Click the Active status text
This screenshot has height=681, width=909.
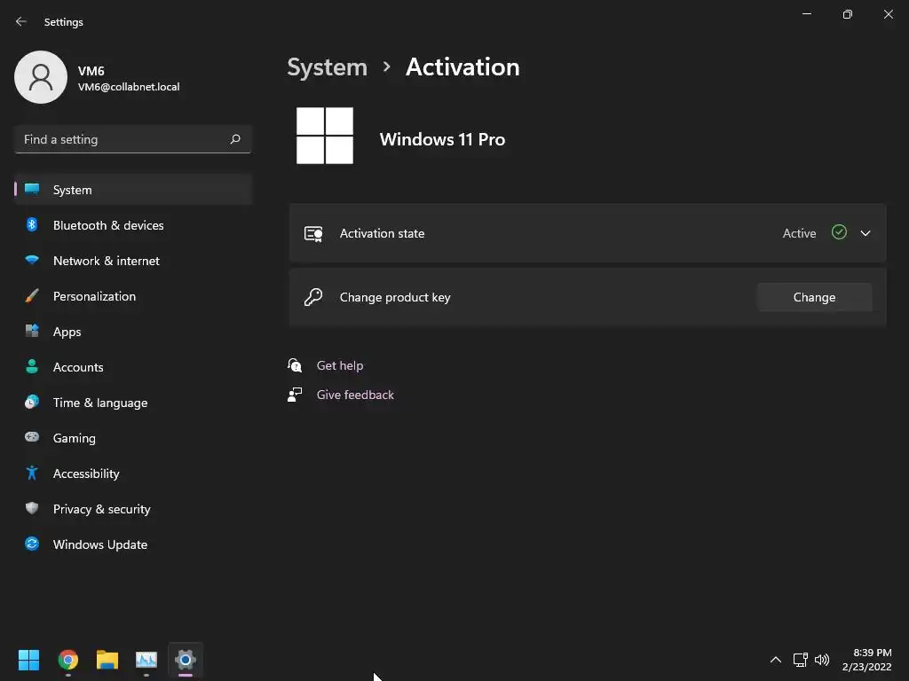coord(799,233)
